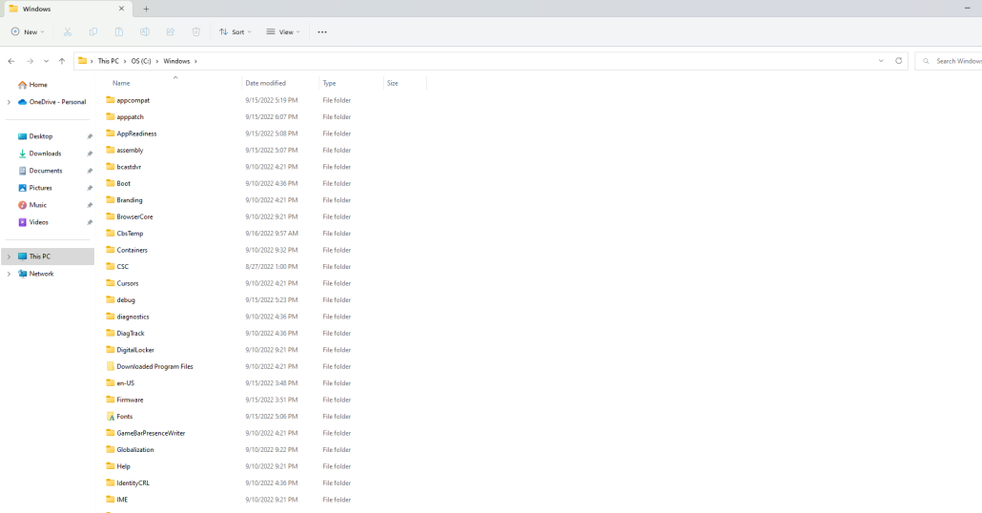Click the Rename icon in toolbar
Image resolution: width=982 pixels, height=513 pixels.
(145, 32)
